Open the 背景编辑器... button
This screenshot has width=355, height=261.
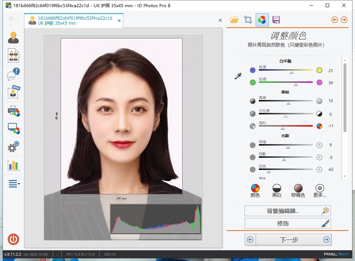[287, 211]
